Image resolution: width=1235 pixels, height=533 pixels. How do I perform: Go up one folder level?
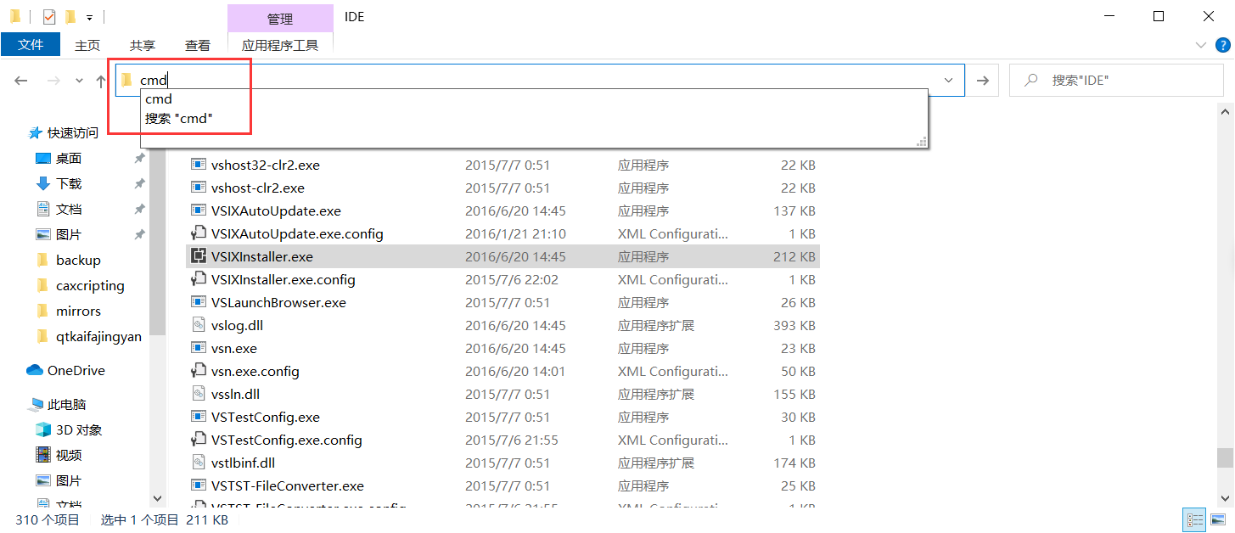pyautogui.click(x=101, y=81)
